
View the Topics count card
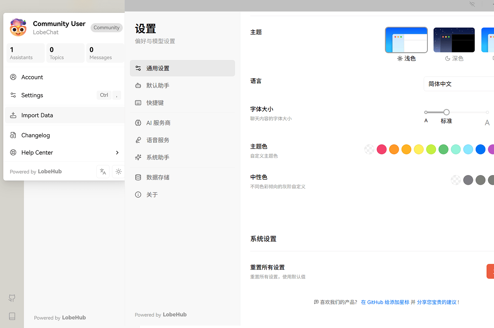click(x=66, y=53)
